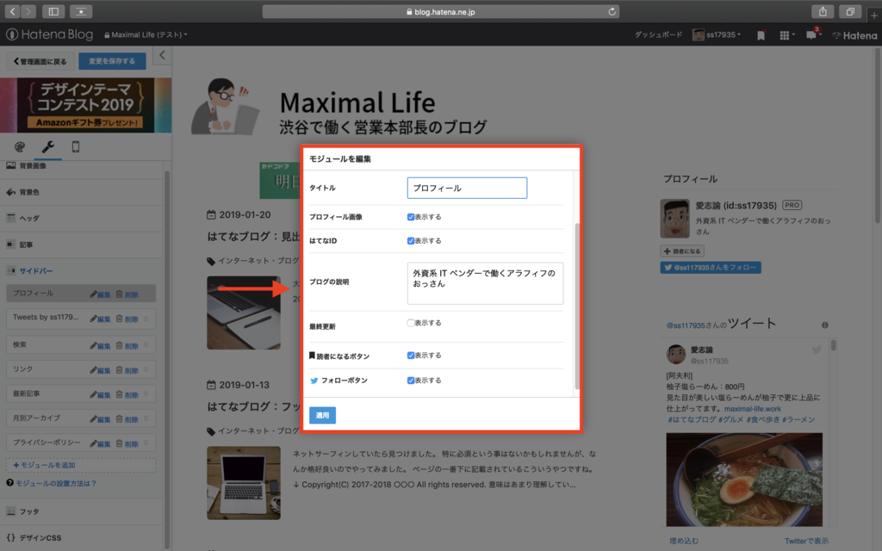Collapse the design sidebar panel arrow

point(162,55)
